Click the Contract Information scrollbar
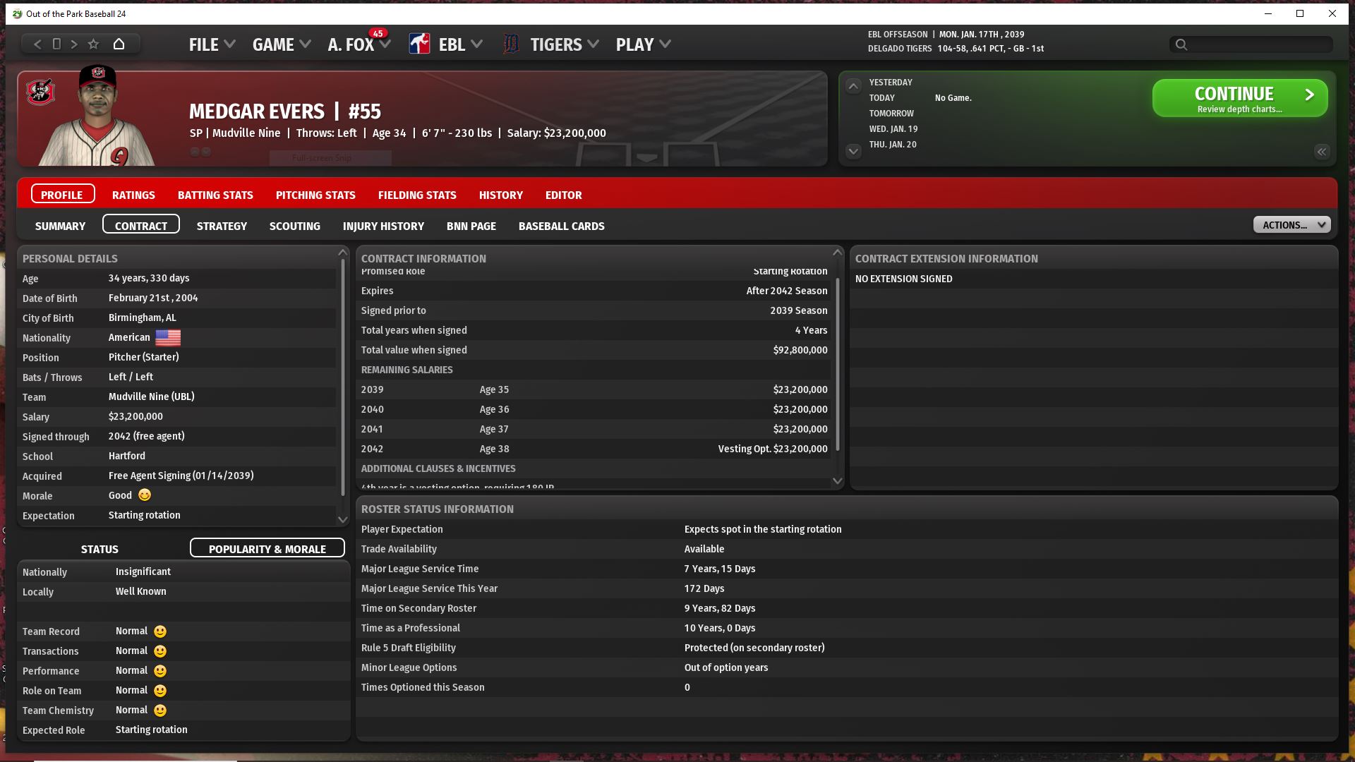 (838, 363)
